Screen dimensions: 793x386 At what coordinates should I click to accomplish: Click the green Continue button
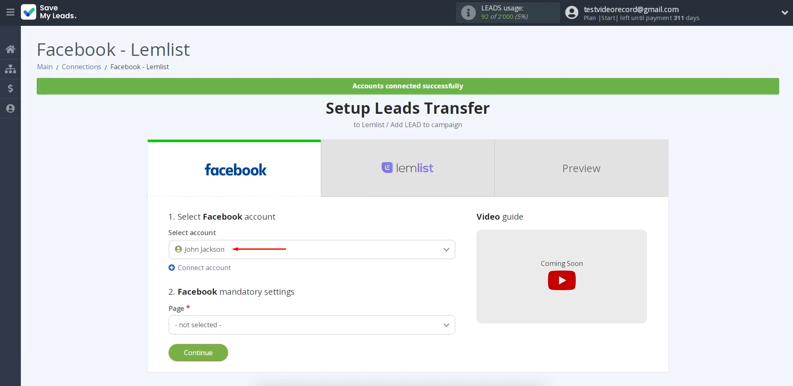click(198, 353)
